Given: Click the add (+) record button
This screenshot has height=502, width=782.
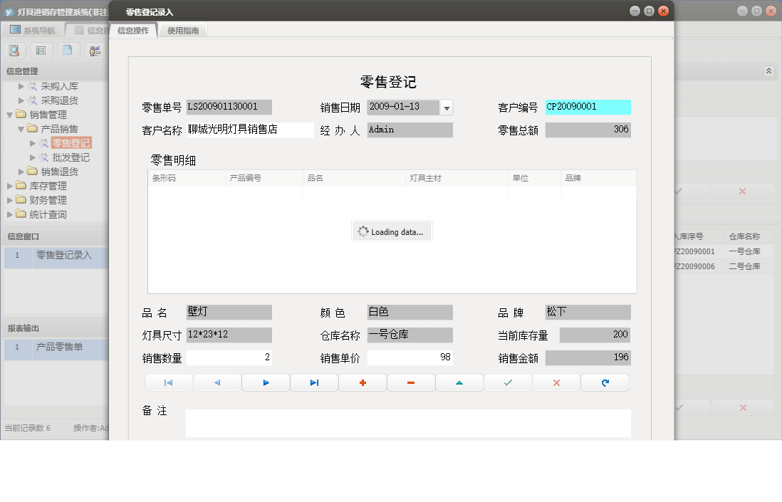Looking at the screenshot, I should [363, 382].
